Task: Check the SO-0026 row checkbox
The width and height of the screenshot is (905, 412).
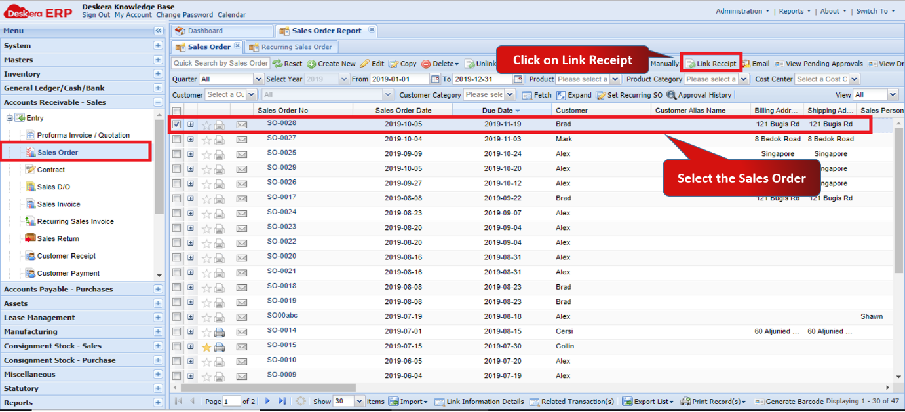Action: tap(176, 183)
